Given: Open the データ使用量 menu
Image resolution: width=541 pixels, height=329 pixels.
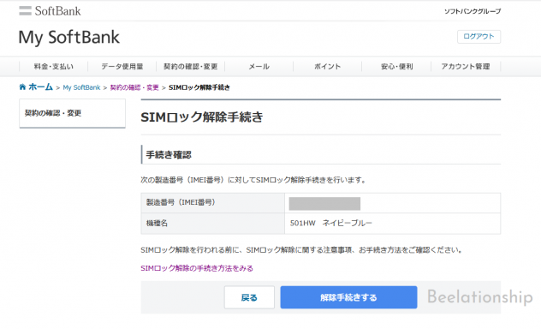Looking at the screenshot, I should 122,67.
